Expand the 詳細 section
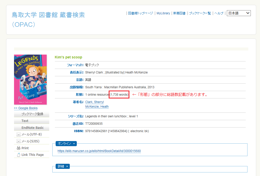Viewport: 260px width, 176px height. [x=63, y=166]
